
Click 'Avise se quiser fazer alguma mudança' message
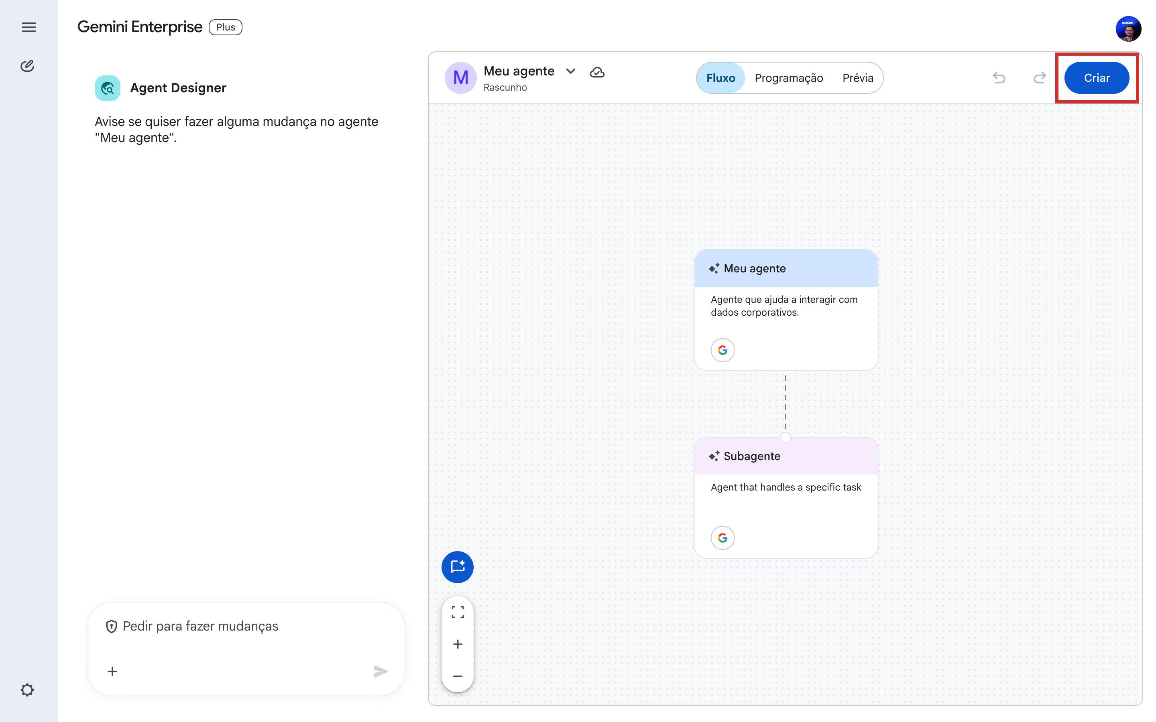pos(236,130)
